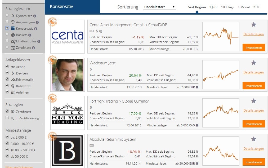Star the Wachstum Jetzt strategy
Image resolution: width=268 pixels, height=168 pixels.
[x=253, y=63]
